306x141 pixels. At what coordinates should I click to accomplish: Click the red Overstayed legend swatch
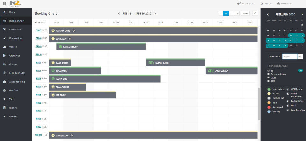[x=269, y=107]
